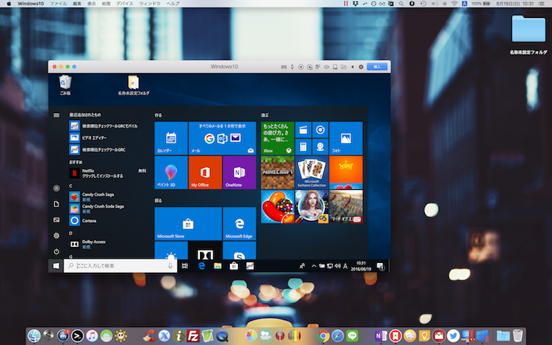Expand the Start menu hamburger navigation
Image resolution: width=552 pixels, height=345 pixels.
point(56,115)
